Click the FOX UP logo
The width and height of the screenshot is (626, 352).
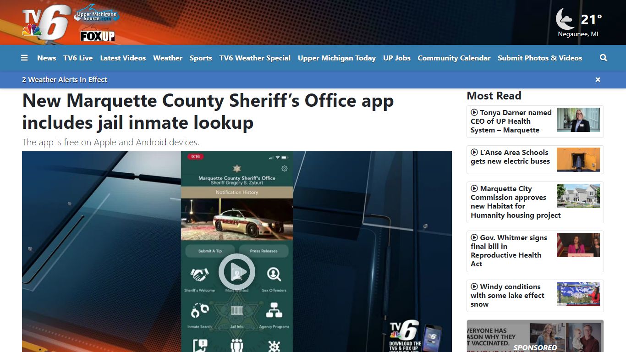(x=98, y=36)
